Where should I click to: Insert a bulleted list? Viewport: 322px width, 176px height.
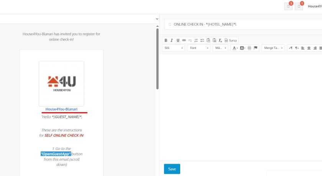click(202, 40)
